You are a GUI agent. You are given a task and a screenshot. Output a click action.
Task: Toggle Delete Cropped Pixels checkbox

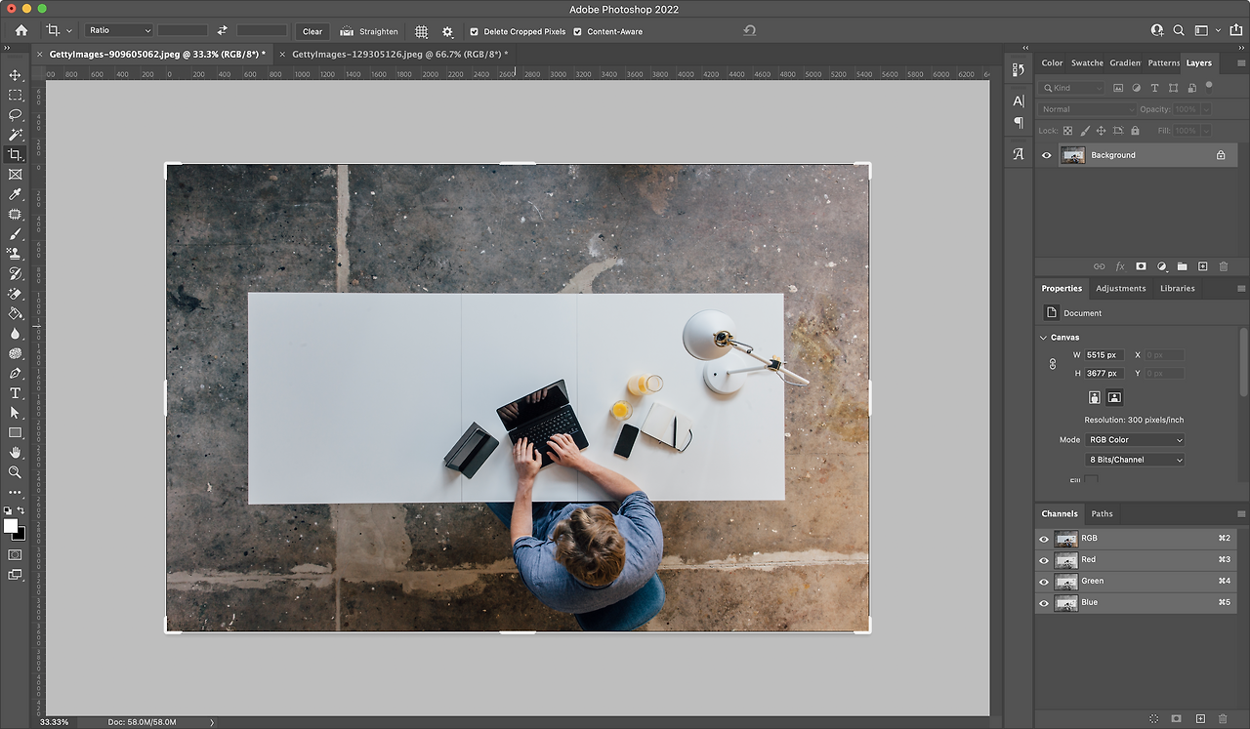475,31
